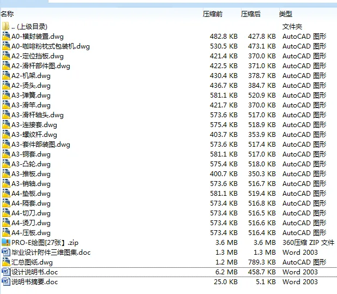Click file name A2-滑杆部件图.dwg
The width and height of the screenshot is (337, 294).
pyautogui.click(x=41, y=66)
